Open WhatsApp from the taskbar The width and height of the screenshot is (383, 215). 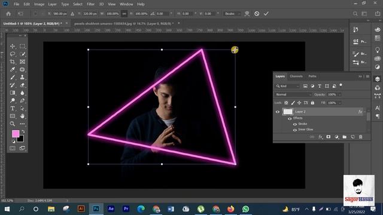pos(246,209)
